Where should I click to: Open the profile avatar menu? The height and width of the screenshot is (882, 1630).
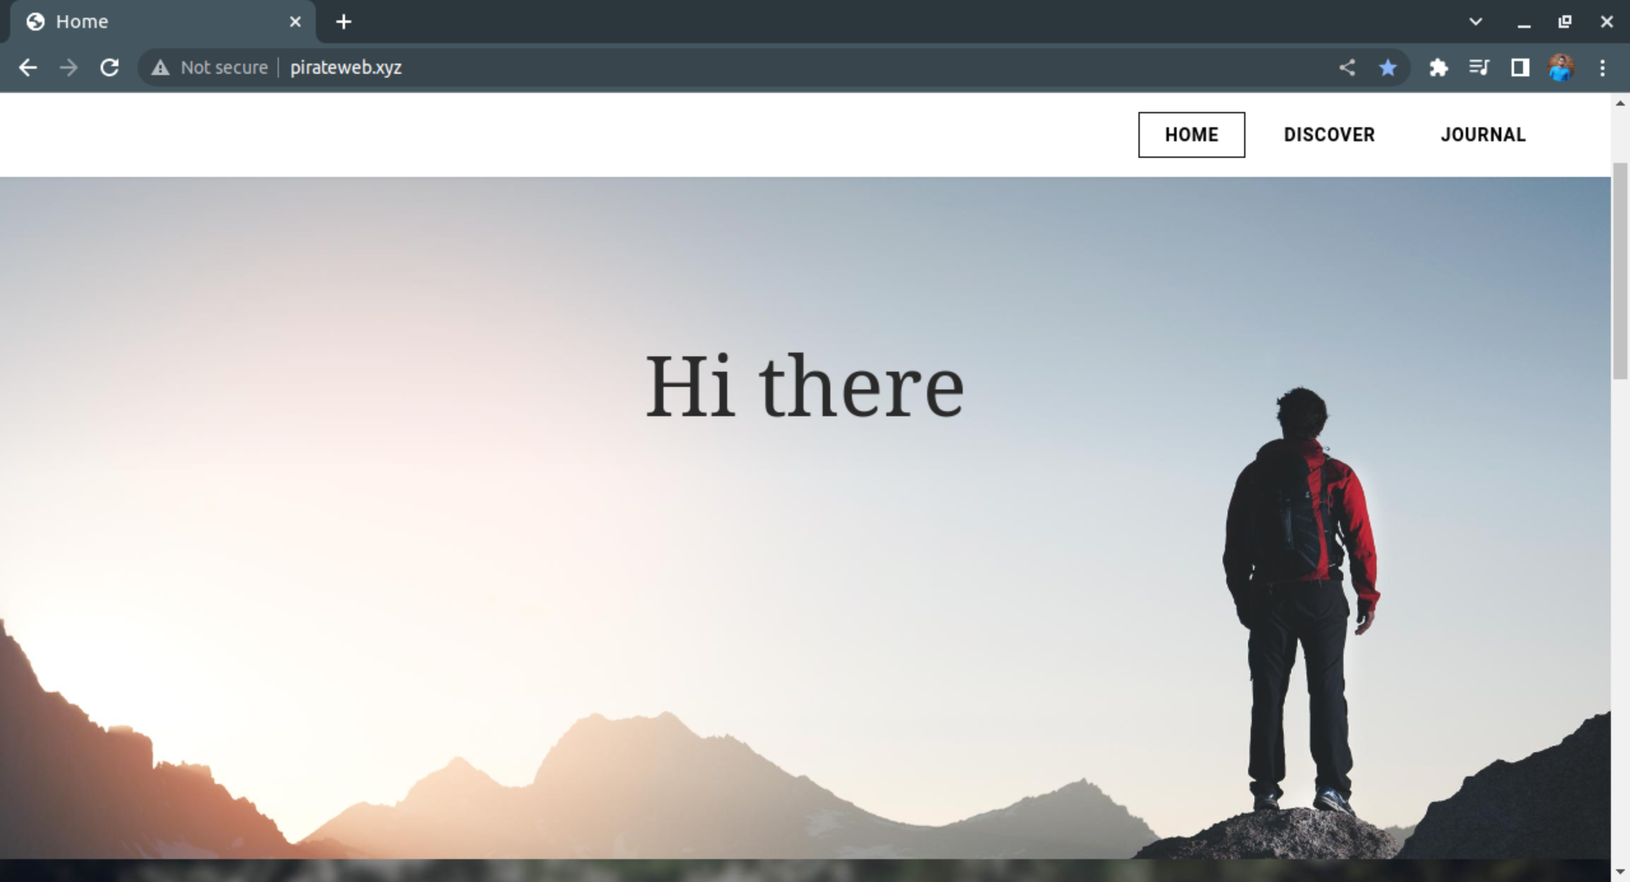[1561, 67]
